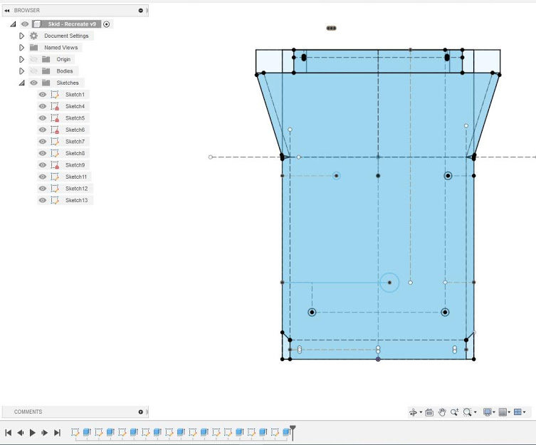Click the locked Sketch9 icon
The width and height of the screenshot is (536, 445).
55,165
